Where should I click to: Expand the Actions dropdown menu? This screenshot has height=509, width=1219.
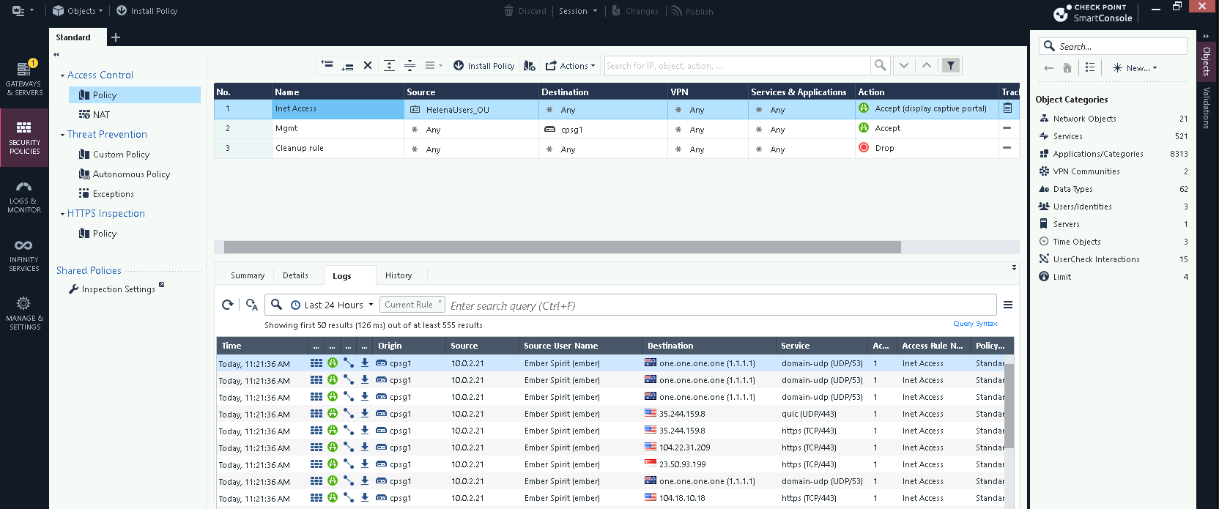(x=571, y=66)
